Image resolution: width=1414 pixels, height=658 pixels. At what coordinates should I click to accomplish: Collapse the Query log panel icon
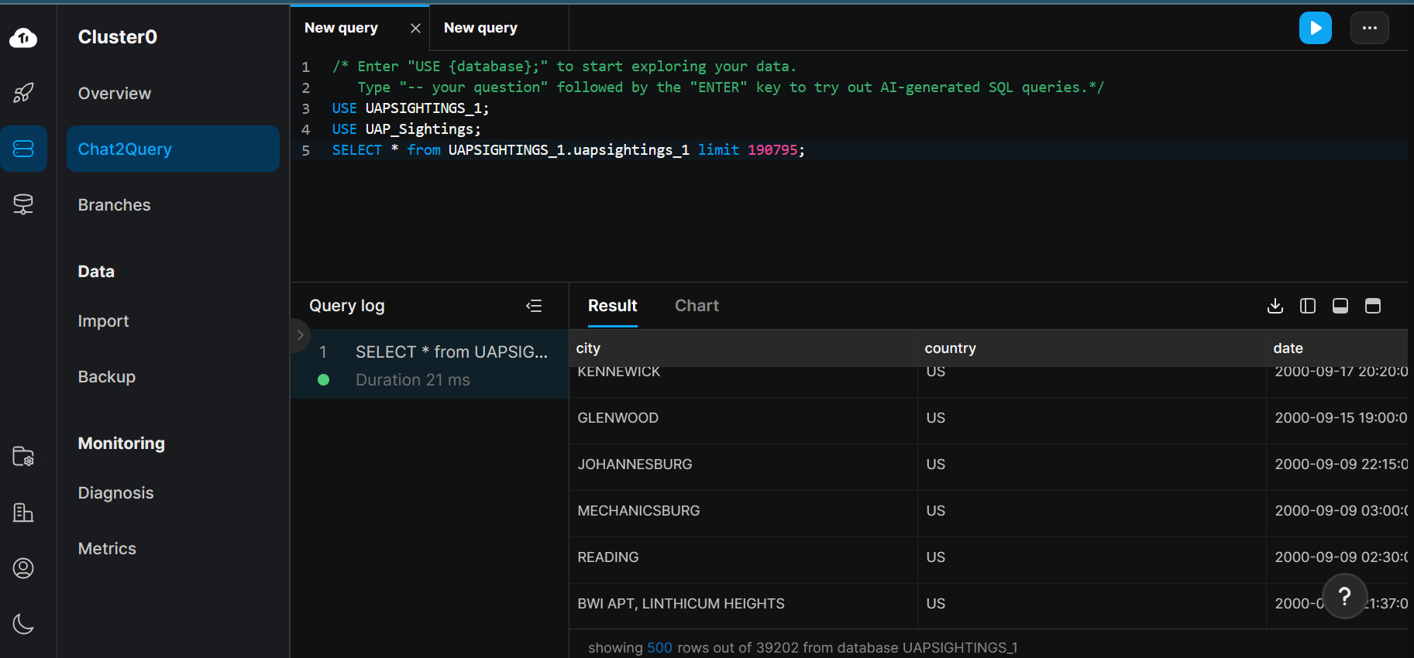click(x=534, y=306)
